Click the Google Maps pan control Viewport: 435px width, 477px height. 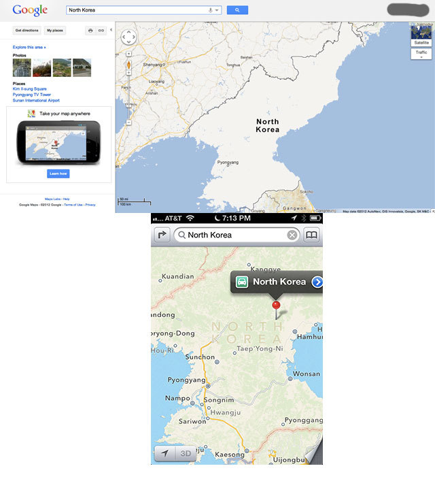(x=128, y=37)
